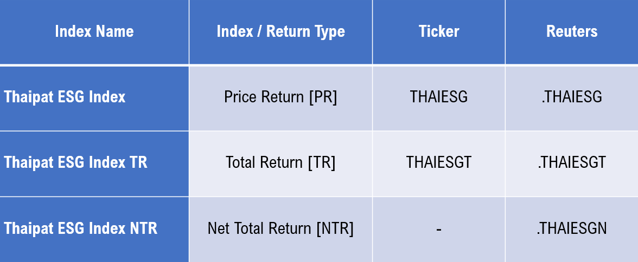The height and width of the screenshot is (262, 638).
Task: Click the Thaipat ESG Index row label
Action: (65, 97)
